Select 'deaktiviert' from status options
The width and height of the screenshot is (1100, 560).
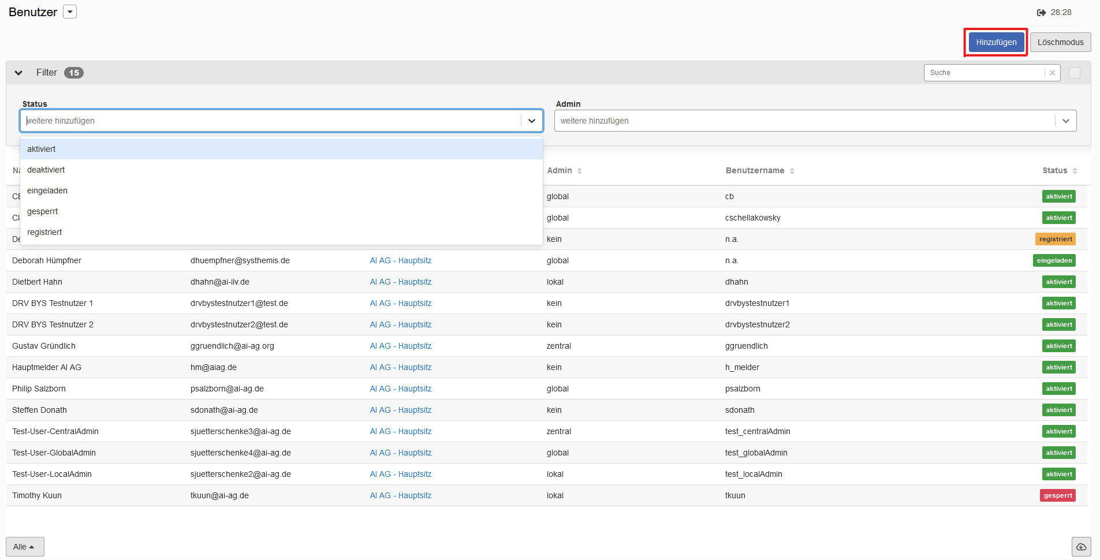pos(46,170)
